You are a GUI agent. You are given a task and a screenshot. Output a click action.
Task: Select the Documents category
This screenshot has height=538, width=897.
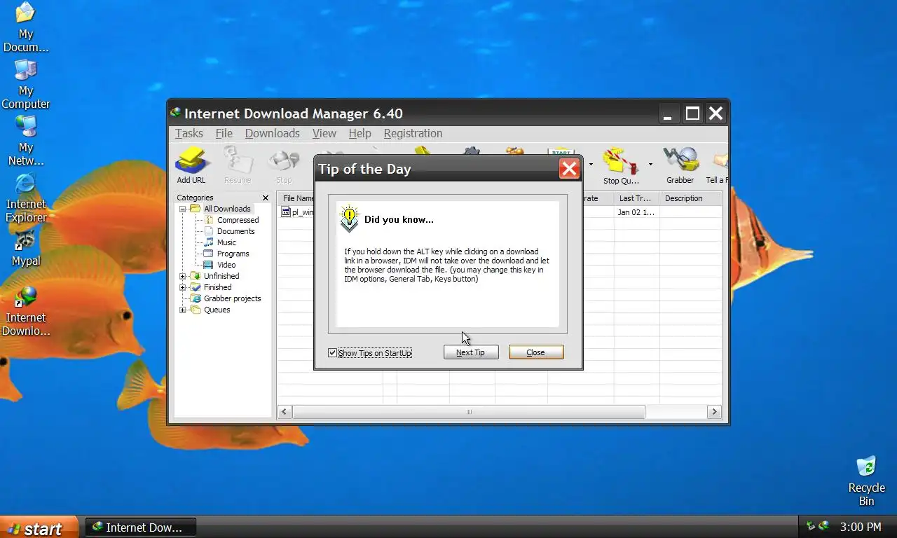[x=235, y=231]
